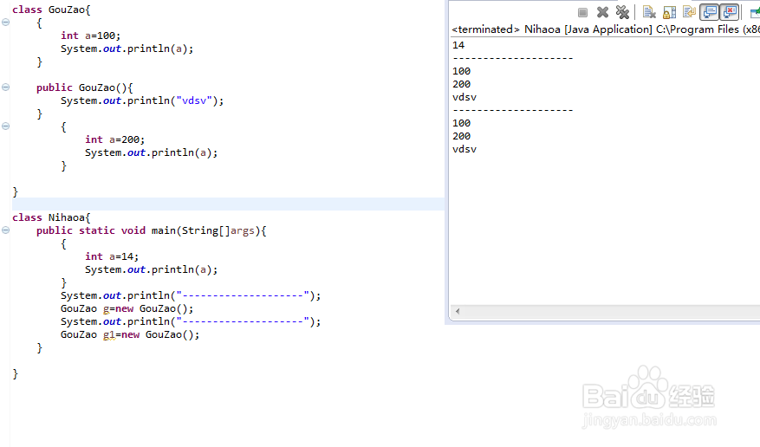
Task: Click the Pin Console icon at the toolbar edge
Action: [755, 13]
